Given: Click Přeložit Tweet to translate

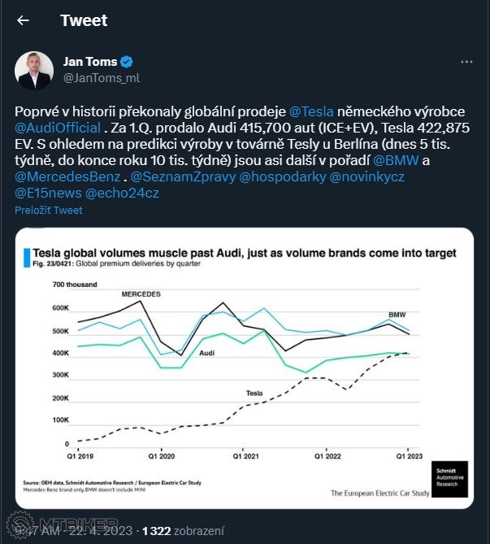Looking at the screenshot, I should [x=48, y=210].
